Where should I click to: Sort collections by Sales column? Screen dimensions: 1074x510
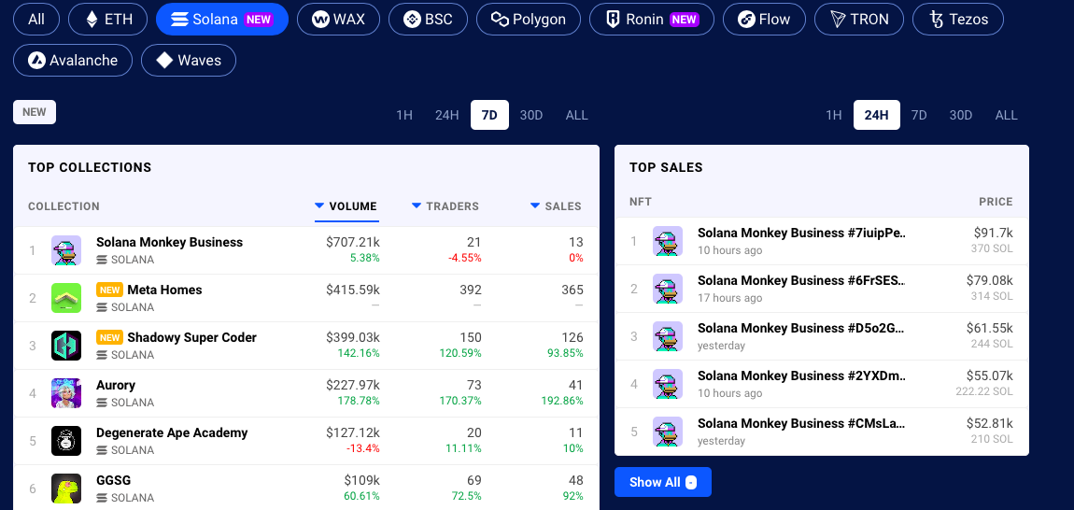[557, 206]
